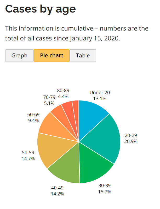Click the Cases by age heading
160x209 pixels.
(41, 9)
